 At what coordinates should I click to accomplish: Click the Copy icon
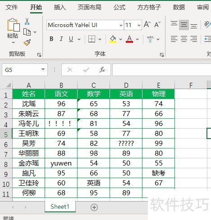click(27, 32)
